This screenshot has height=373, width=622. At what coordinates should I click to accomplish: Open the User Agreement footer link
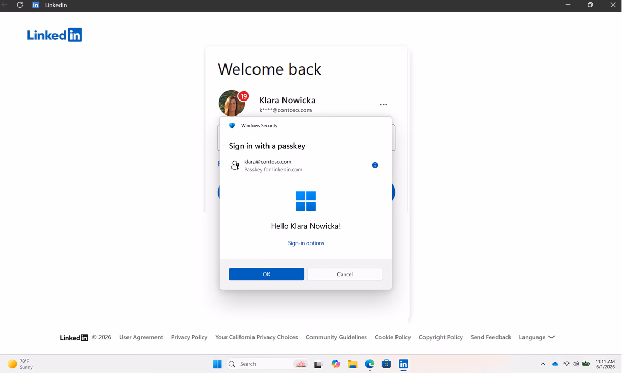[x=141, y=337]
